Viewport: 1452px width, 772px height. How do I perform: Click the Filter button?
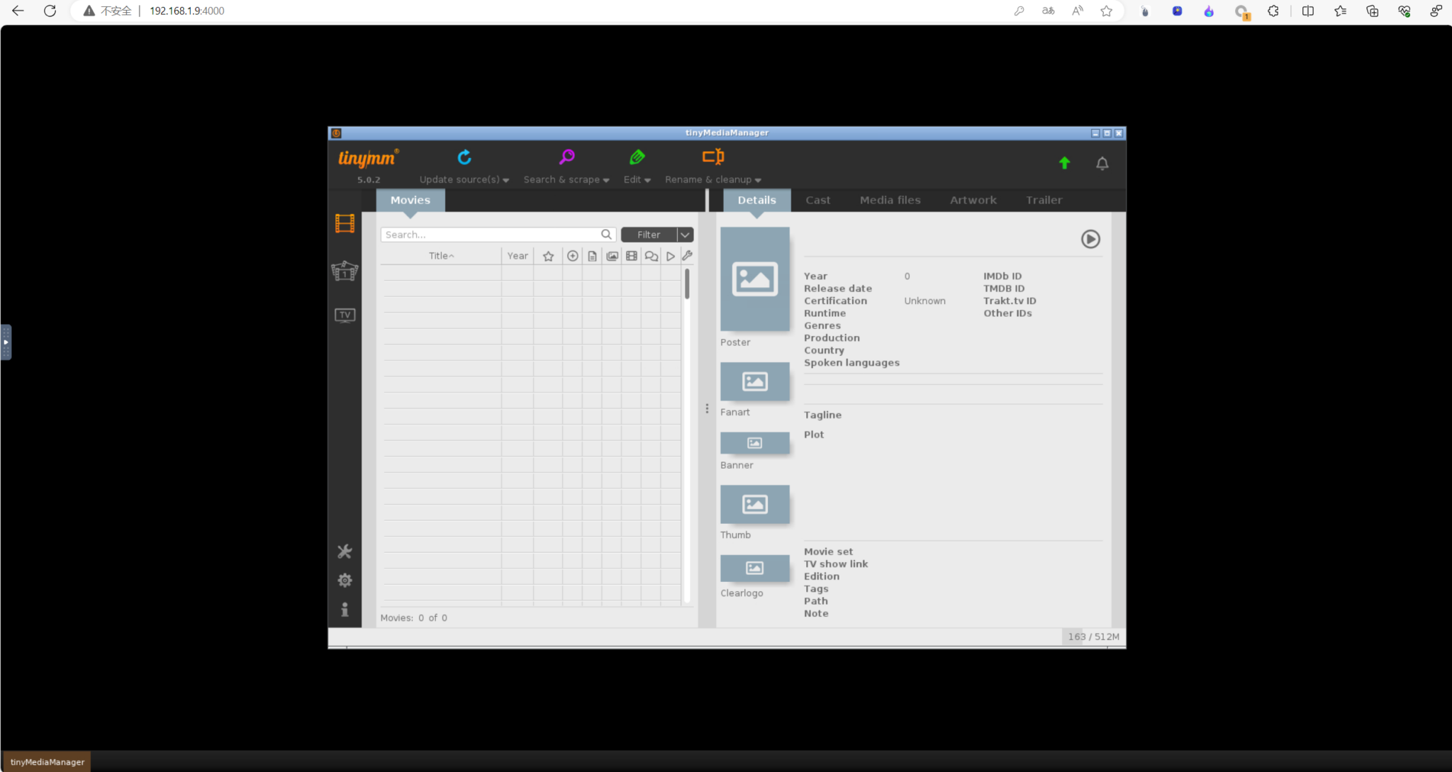tap(649, 235)
